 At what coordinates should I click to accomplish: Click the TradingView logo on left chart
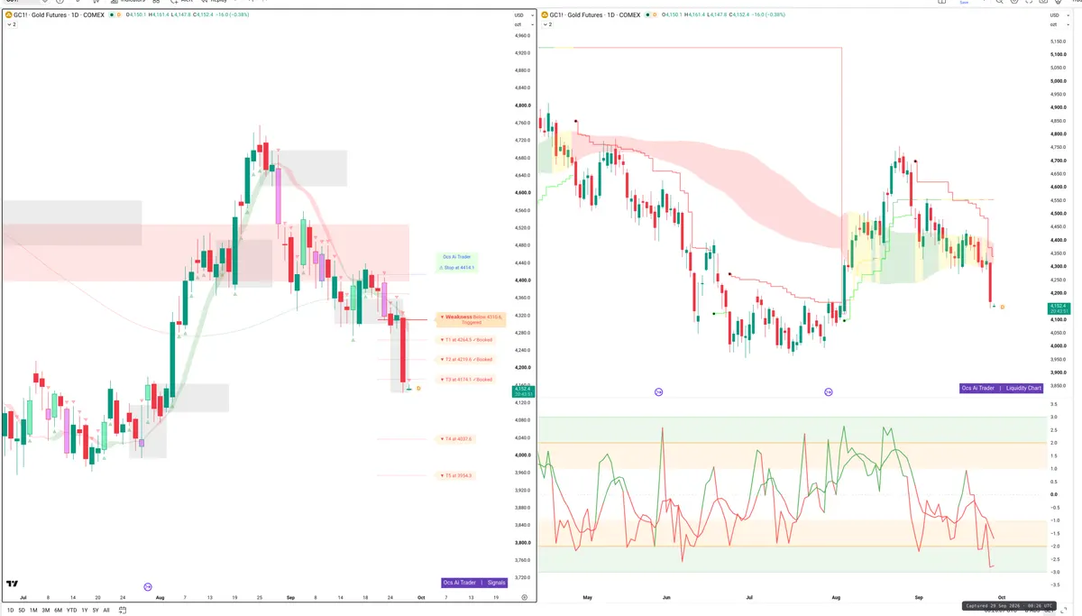coord(12,584)
